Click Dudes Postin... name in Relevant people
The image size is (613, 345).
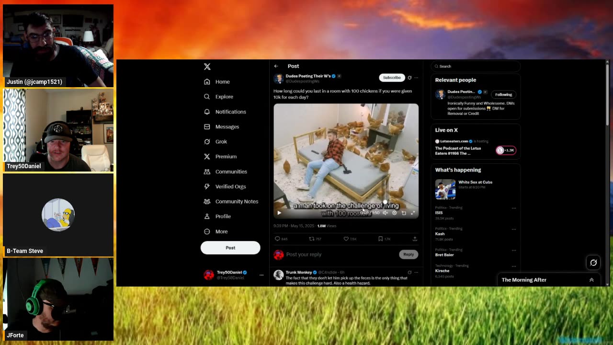pyautogui.click(x=461, y=92)
